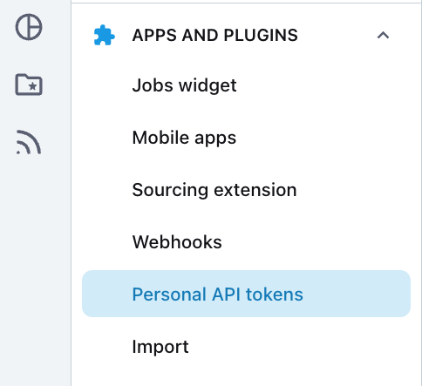Click the APPS AND PLUGINS header text
This screenshot has height=386, width=422.
point(215,35)
